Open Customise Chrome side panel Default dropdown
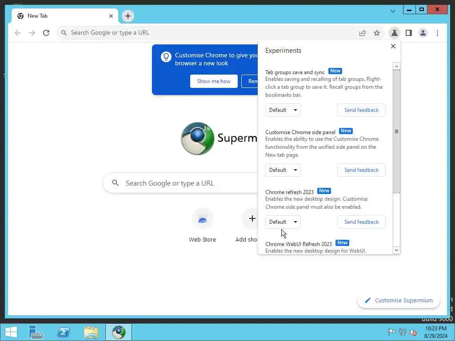Screen dimensions: 455x341 (x=283, y=170)
